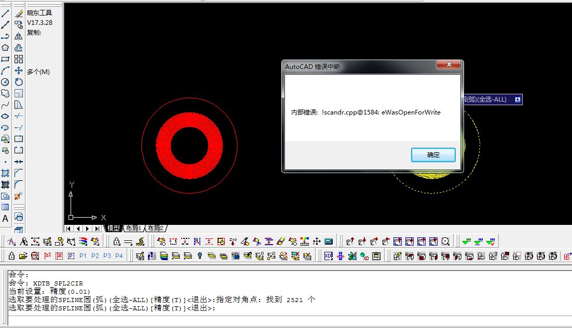
Task: Open the 布局2 layout tab
Action: pos(155,228)
